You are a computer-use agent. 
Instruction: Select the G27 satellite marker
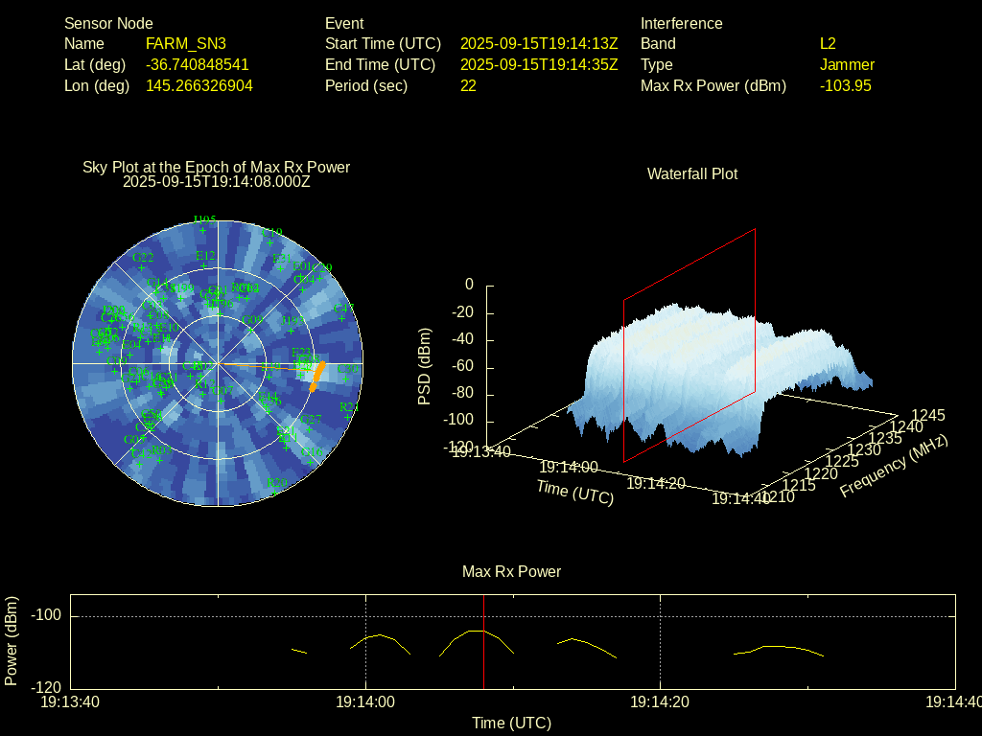[311, 431]
